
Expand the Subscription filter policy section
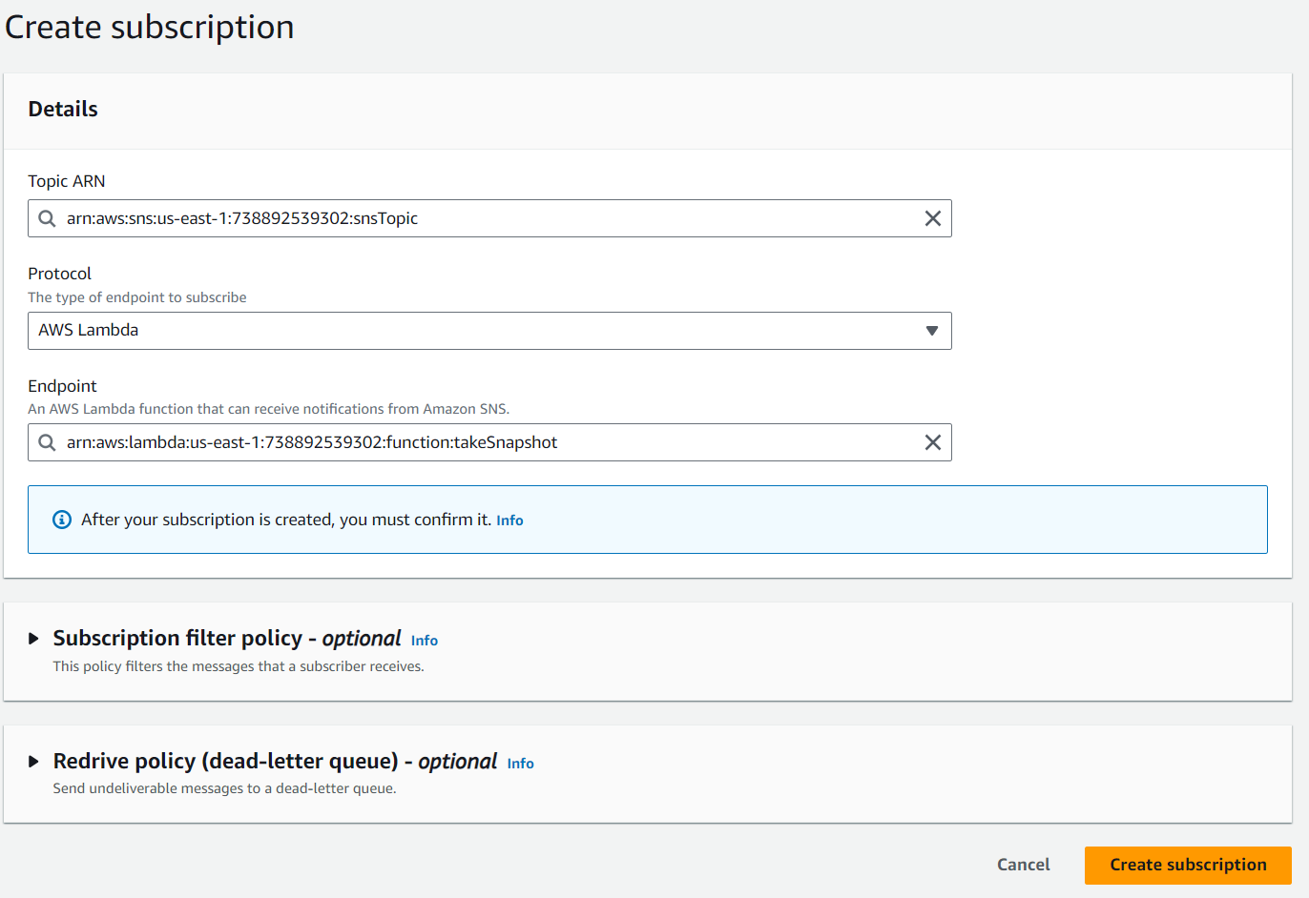33,639
